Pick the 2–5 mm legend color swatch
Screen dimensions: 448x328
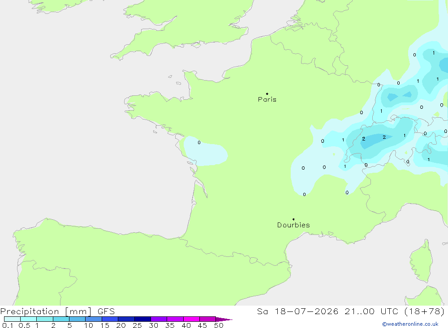tap(61, 319)
